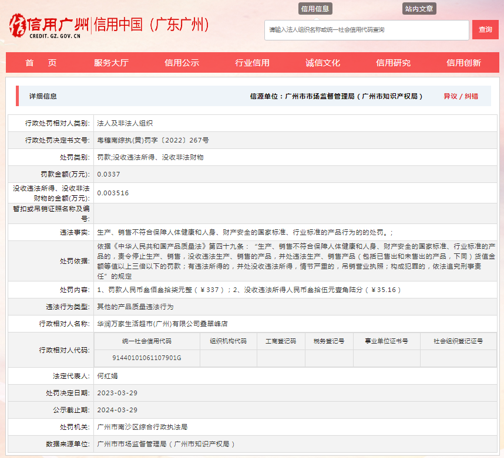Go to 信用创新 in navigation
Viewport: 504px width, 458px height.
pos(464,63)
